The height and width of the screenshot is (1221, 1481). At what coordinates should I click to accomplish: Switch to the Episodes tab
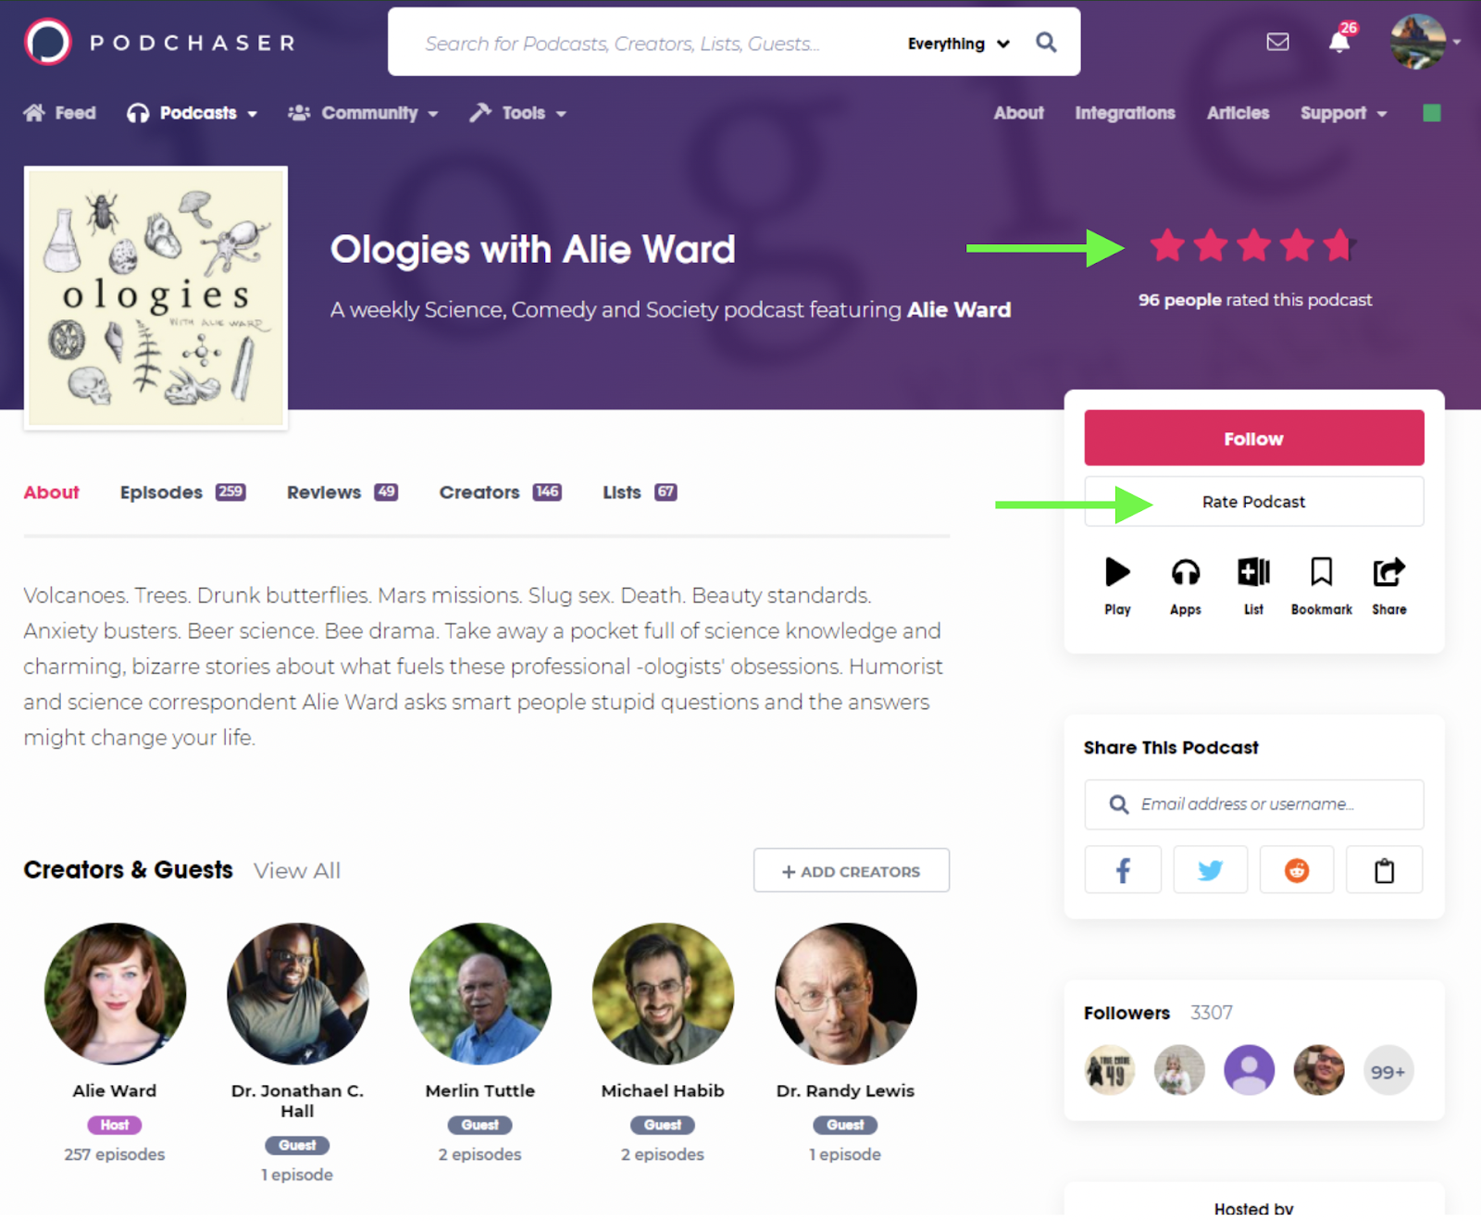[182, 492]
